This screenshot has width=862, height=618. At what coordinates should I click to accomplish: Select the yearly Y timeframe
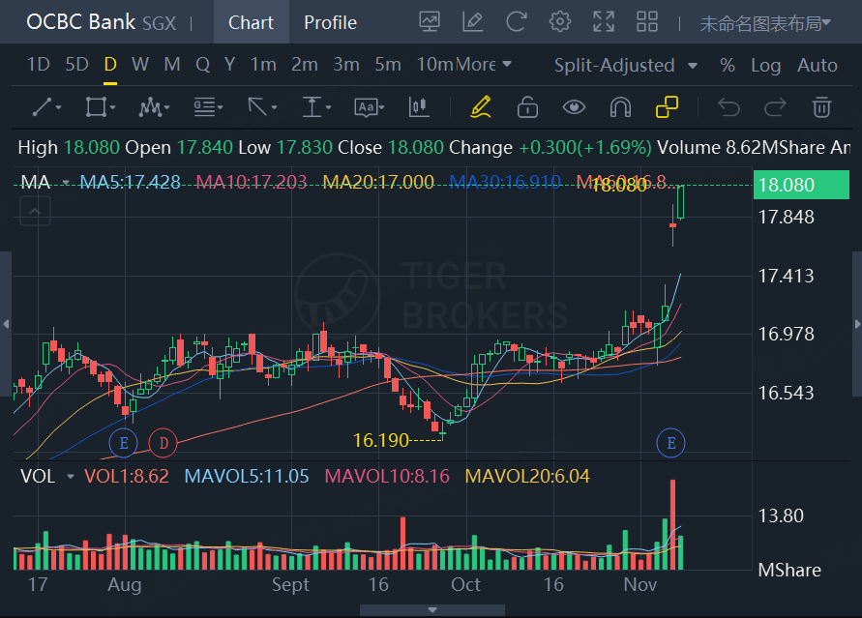click(x=230, y=64)
